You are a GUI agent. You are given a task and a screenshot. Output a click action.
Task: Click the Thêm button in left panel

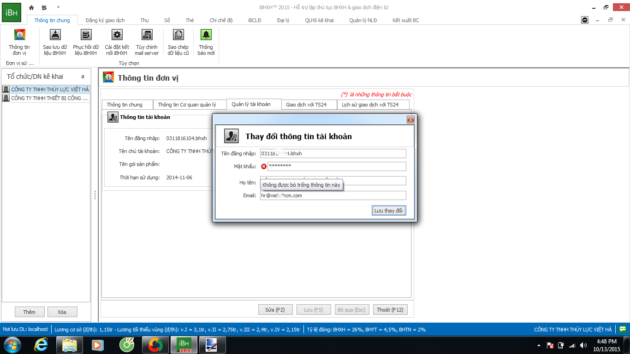pyautogui.click(x=29, y=312)
